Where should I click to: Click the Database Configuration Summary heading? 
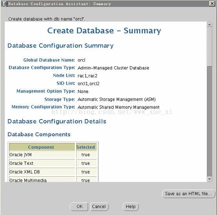60,46
